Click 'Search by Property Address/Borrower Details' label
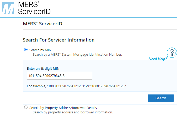177x116 pixels. (x=63, y=108)
